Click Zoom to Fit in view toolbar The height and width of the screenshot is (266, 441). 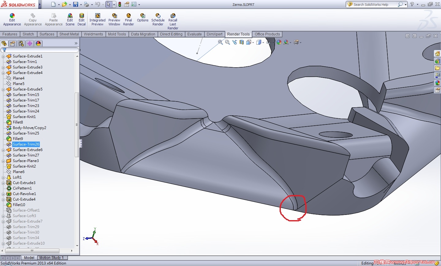221,42
